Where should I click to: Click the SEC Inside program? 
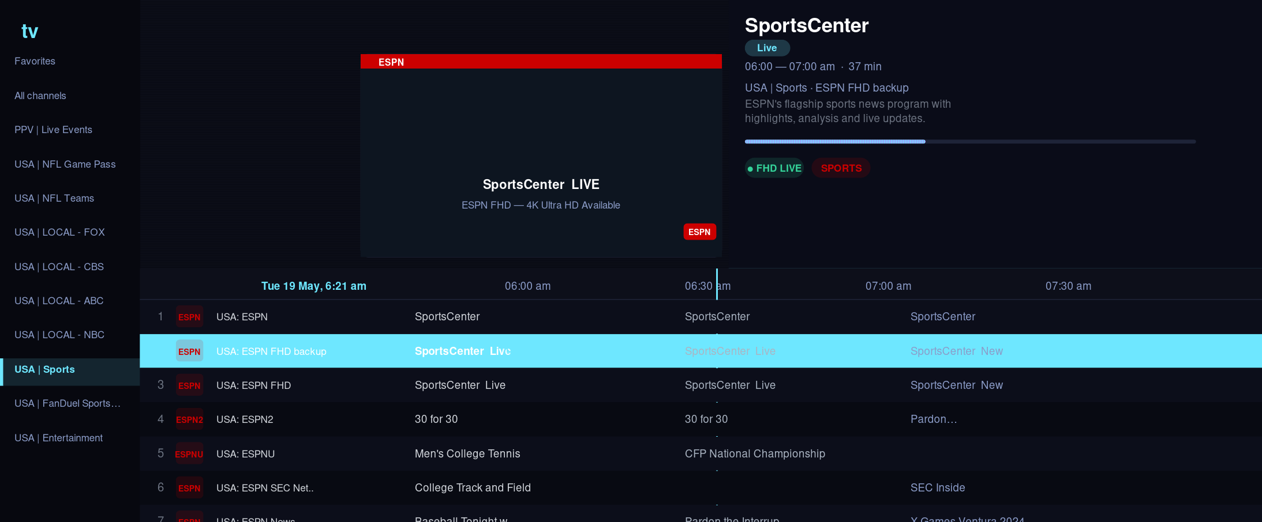938,487
